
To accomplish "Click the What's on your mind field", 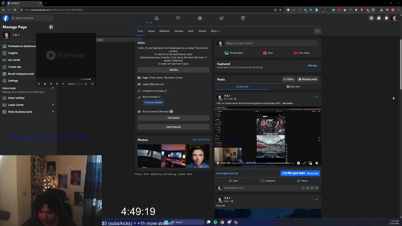I will 271,43.
